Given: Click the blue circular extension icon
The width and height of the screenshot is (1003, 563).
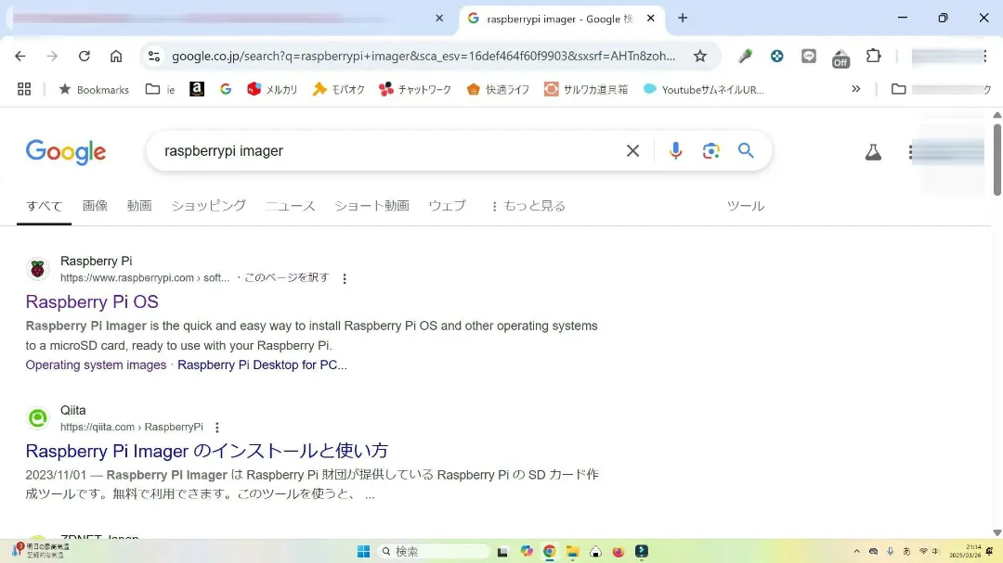Looking at the screenshot, I should pos(776,57).
